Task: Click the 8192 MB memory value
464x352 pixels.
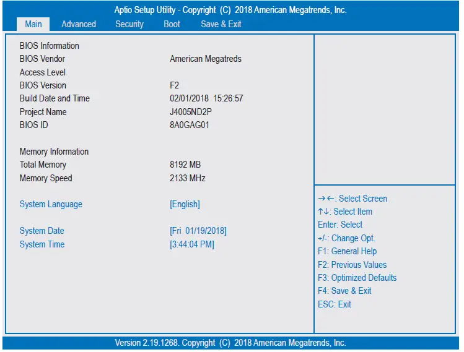Action: (185, 165)
